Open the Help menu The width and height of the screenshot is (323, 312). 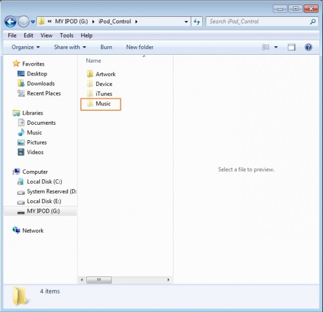coord(86,35)
